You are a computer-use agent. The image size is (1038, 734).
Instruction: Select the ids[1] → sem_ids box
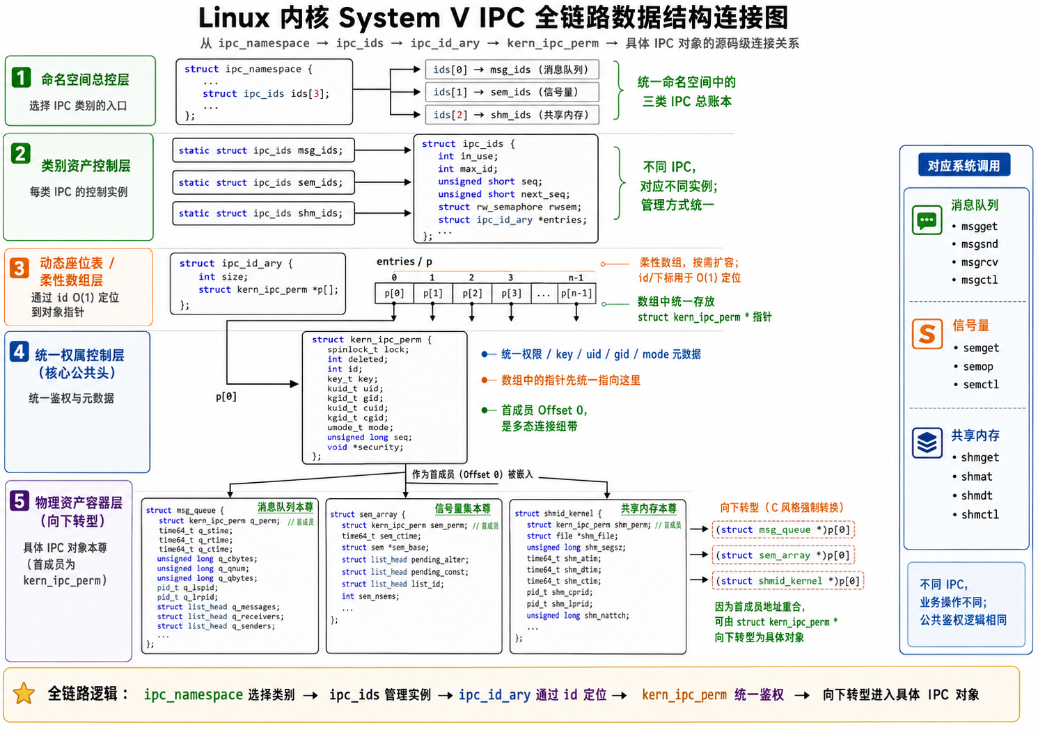click(511, 92)
